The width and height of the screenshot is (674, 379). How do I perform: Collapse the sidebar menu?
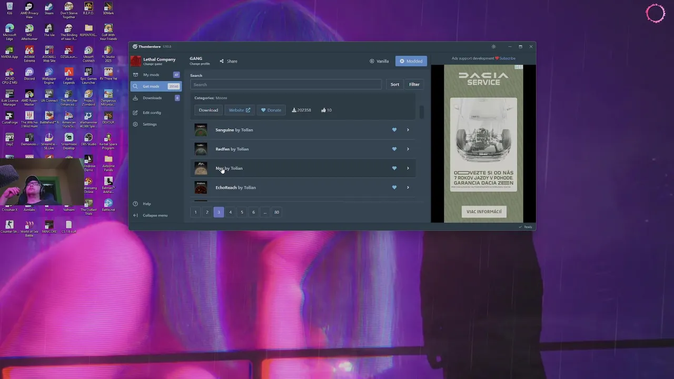(x=151, y=215)
